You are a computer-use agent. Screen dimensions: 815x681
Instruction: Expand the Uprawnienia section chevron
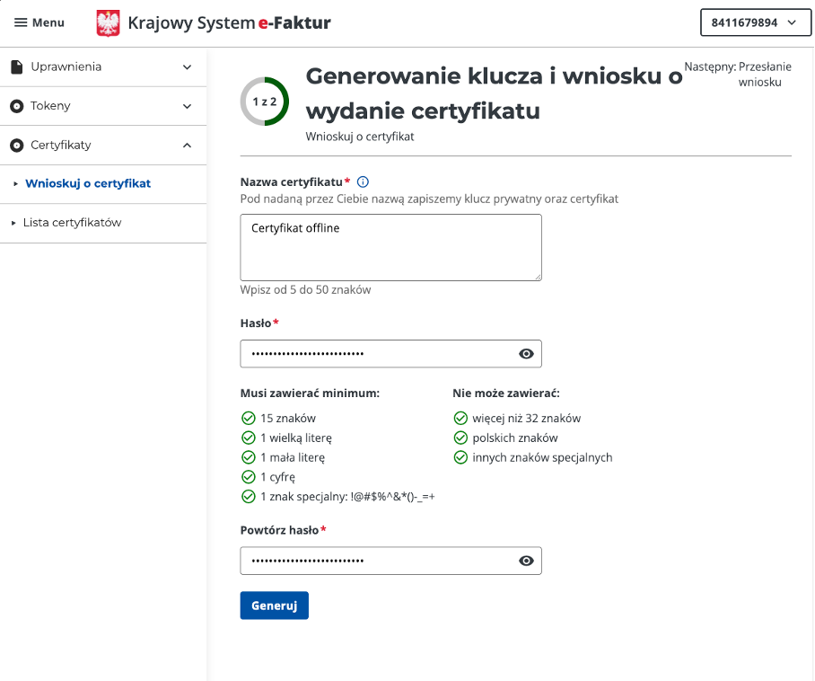(187, 66)
